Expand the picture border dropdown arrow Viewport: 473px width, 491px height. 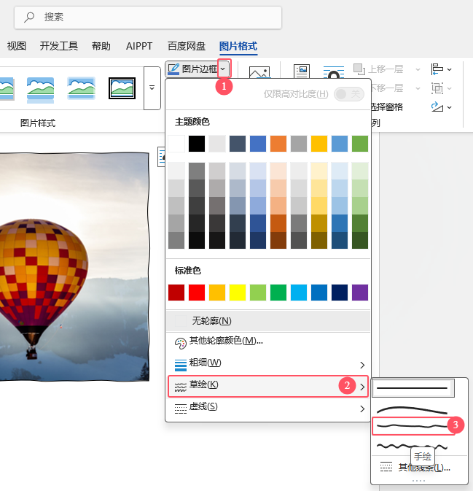(x=223, y=69)
